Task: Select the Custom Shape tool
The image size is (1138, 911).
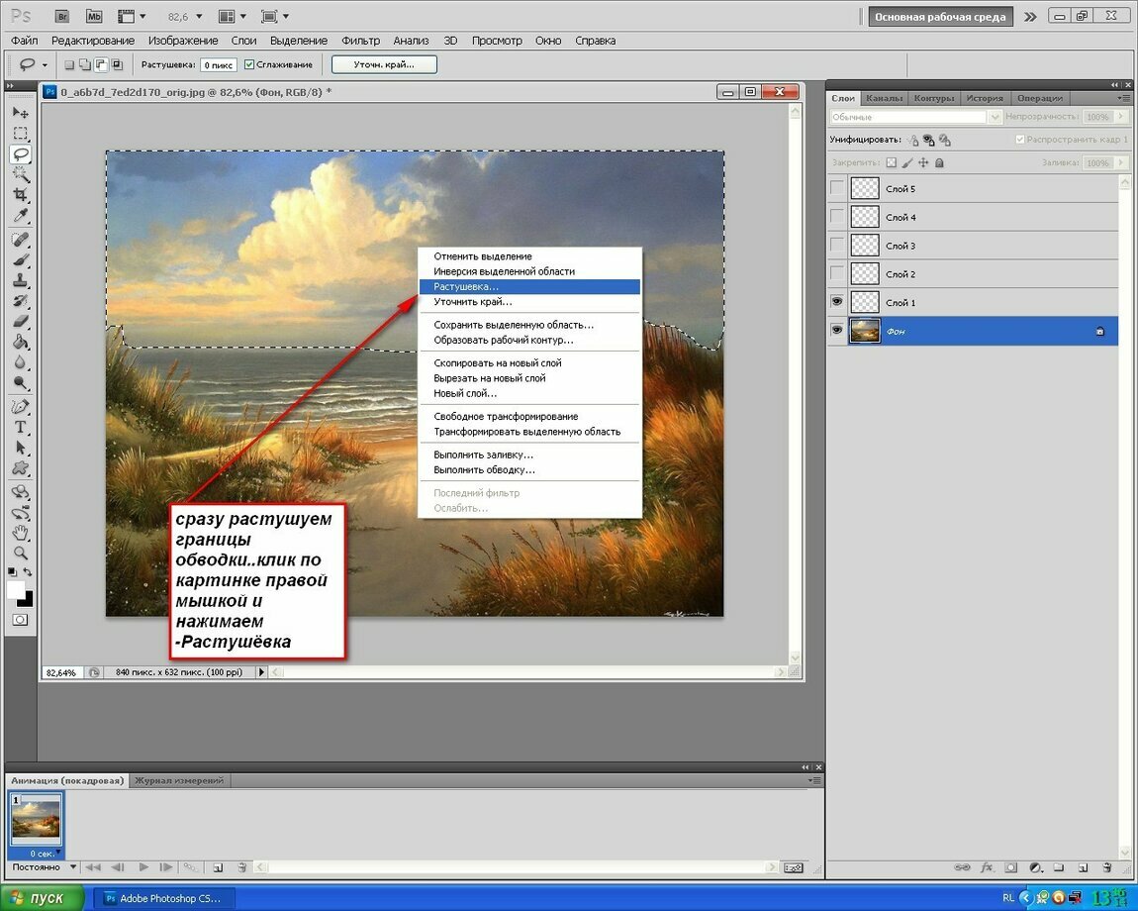Action: click(x=21, y=467)
